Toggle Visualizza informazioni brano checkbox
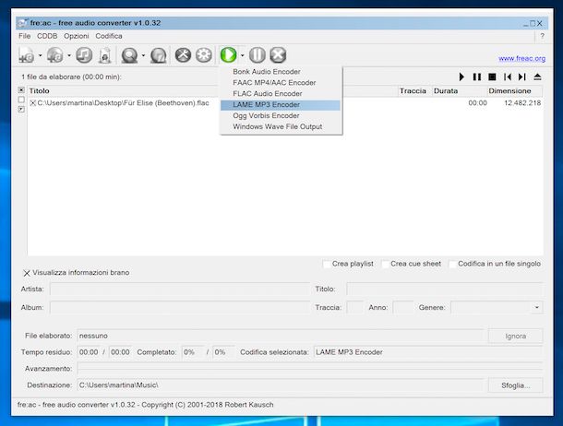The width and height of the screenshot is (563, 426). pos(27,273)
